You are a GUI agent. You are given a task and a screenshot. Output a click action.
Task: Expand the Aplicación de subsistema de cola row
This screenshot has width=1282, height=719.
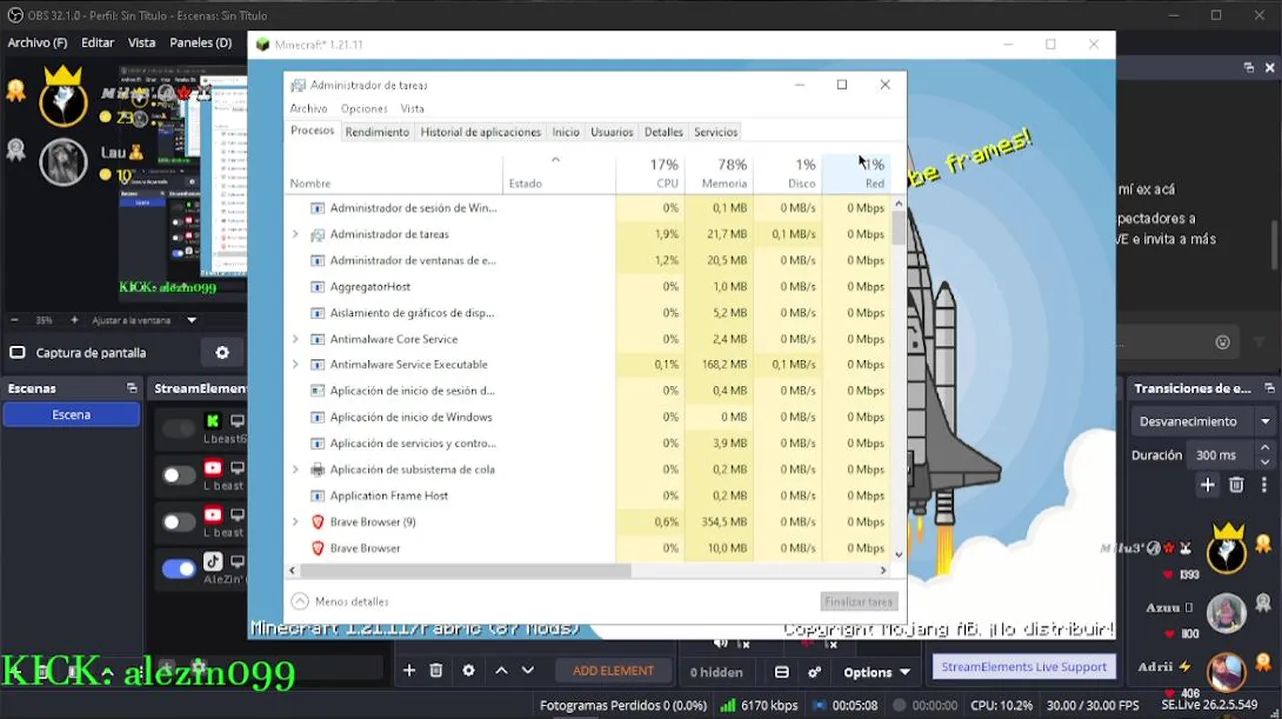pos(295,469)
